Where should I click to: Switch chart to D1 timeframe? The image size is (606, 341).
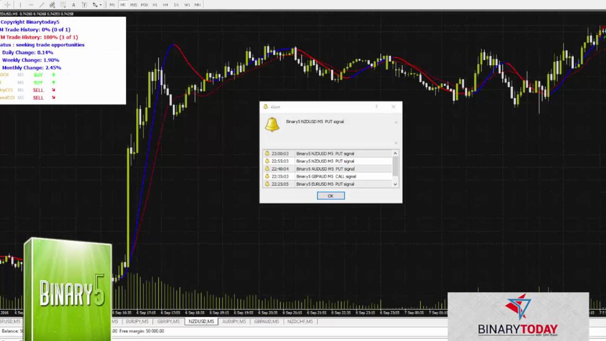click(x=176, y=5)
